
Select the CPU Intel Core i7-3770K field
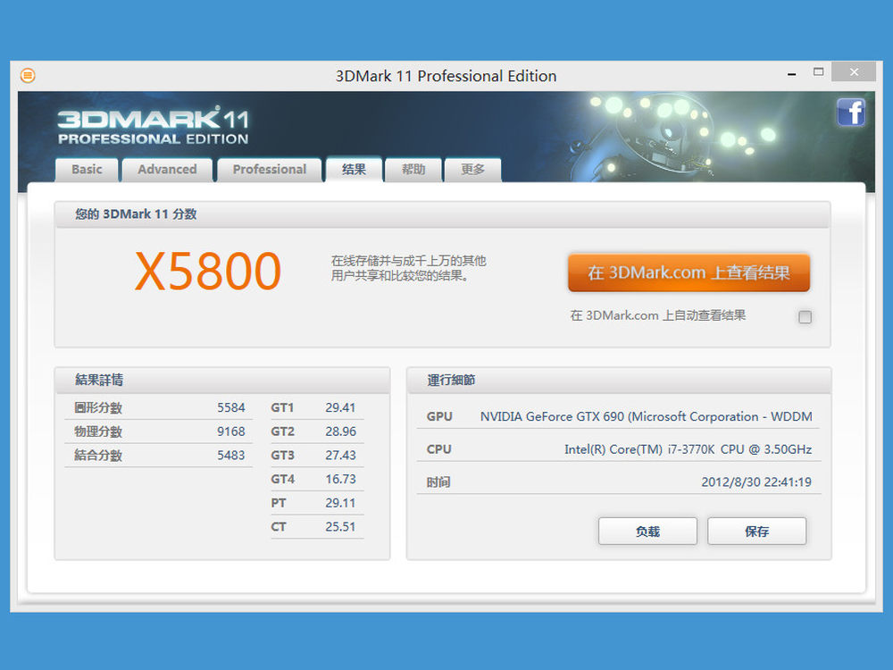click(688, 449)
